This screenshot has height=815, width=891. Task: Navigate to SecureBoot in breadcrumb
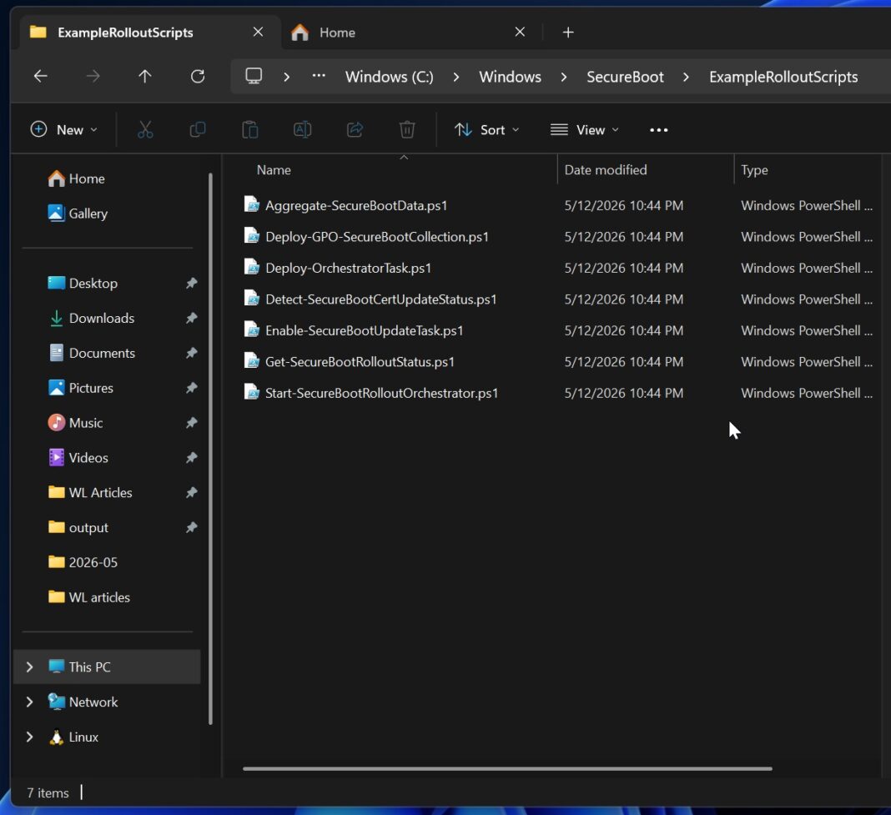(x=625, y=77)
